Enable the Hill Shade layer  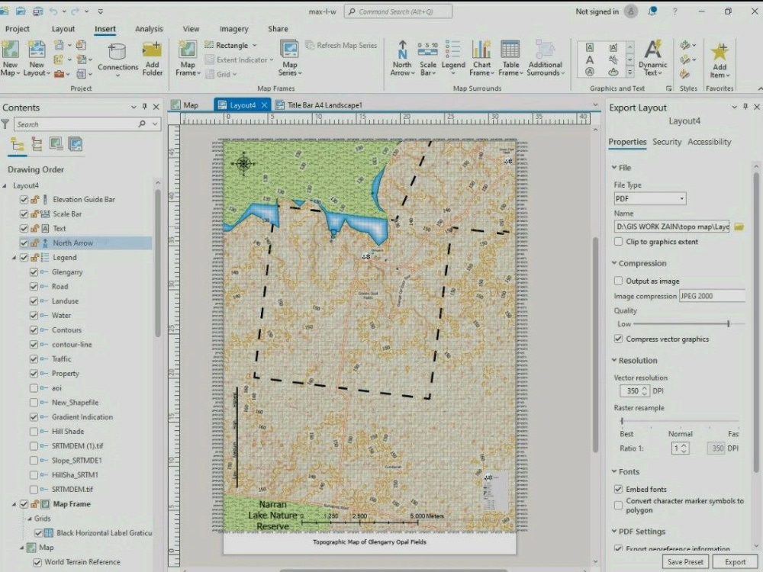(x=32, y=431)
